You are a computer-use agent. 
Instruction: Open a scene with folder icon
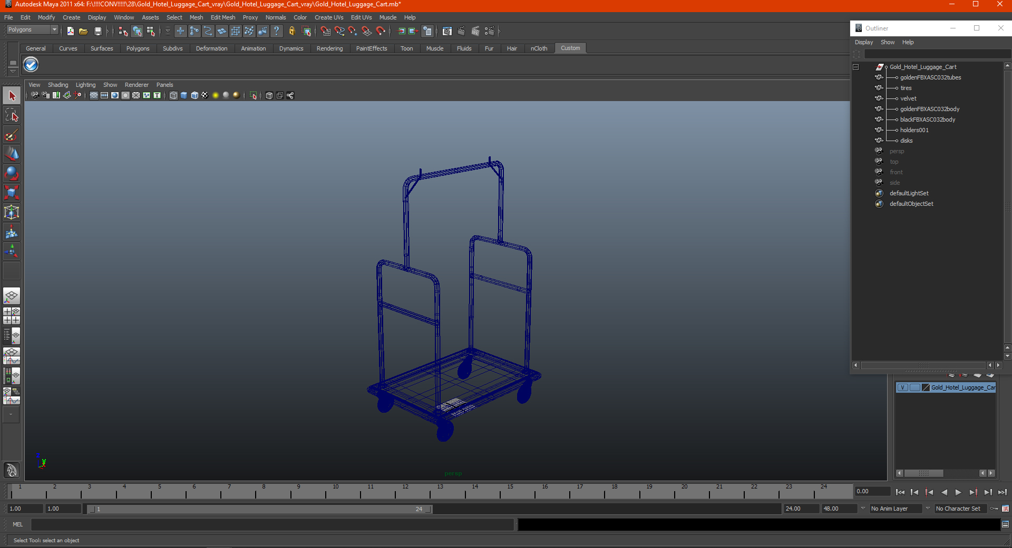click(x=83, y=32)
